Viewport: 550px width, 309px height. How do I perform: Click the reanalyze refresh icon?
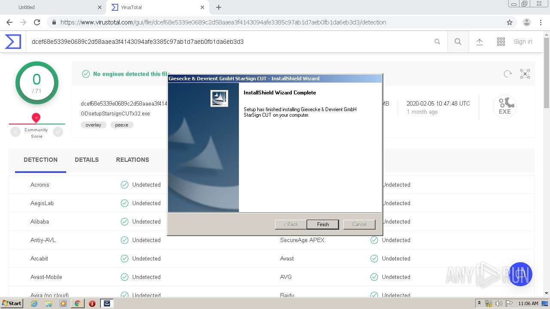tap(508, 74)
